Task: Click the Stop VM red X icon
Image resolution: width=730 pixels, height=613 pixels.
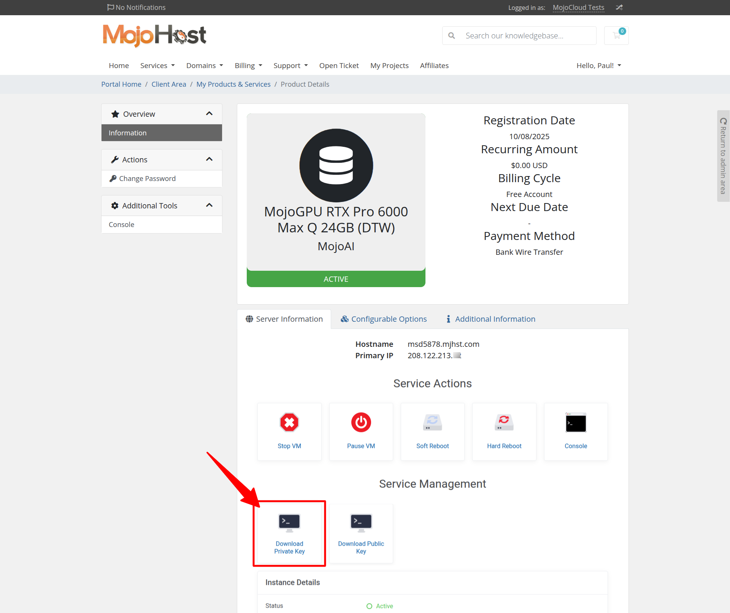Action: (289, 422)
